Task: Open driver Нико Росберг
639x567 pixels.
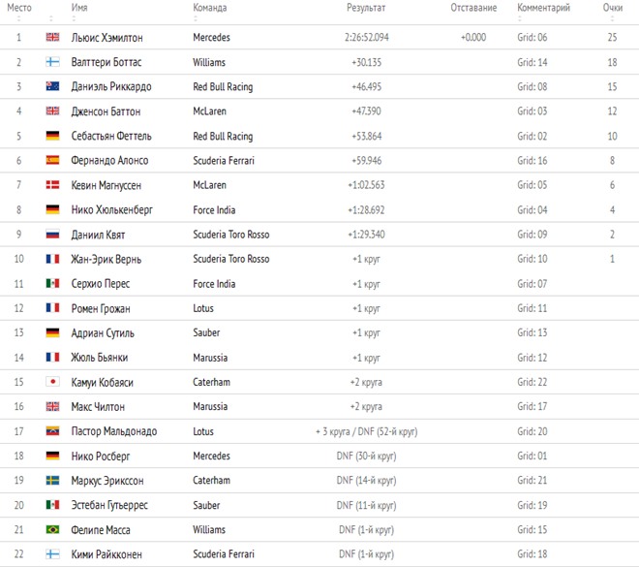Action: tap(101, 456)
